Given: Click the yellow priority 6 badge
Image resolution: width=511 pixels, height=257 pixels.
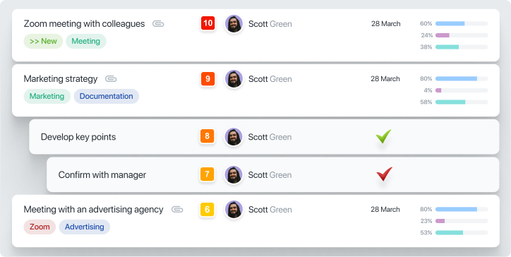Looking at the screenshot, I should coord(208,210).
